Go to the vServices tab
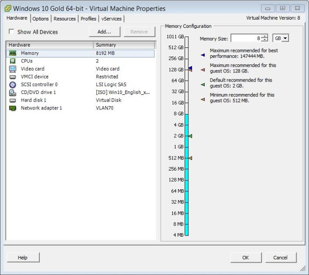Viewport: 309px width, 275px height. pyautogui.click(x=112, y=19)
